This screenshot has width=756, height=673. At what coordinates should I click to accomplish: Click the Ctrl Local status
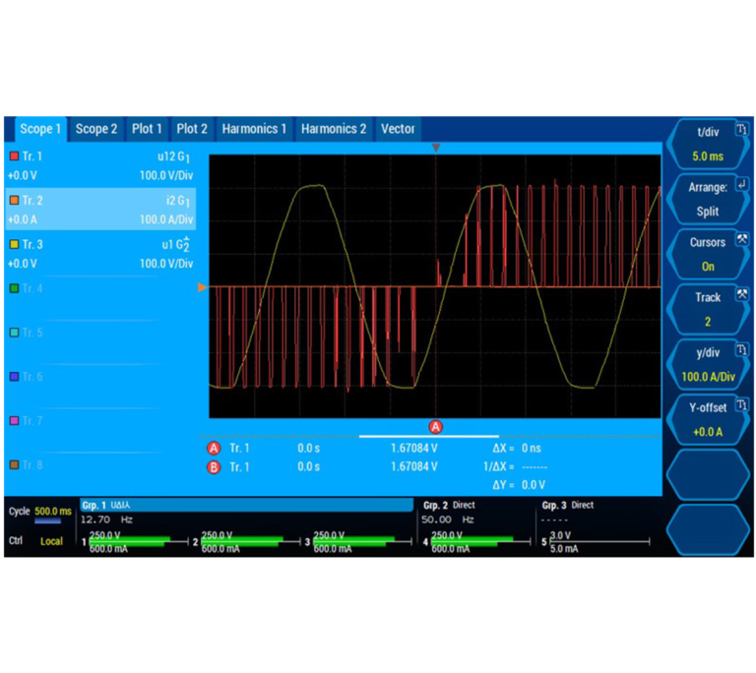click(x=35, y=541)
